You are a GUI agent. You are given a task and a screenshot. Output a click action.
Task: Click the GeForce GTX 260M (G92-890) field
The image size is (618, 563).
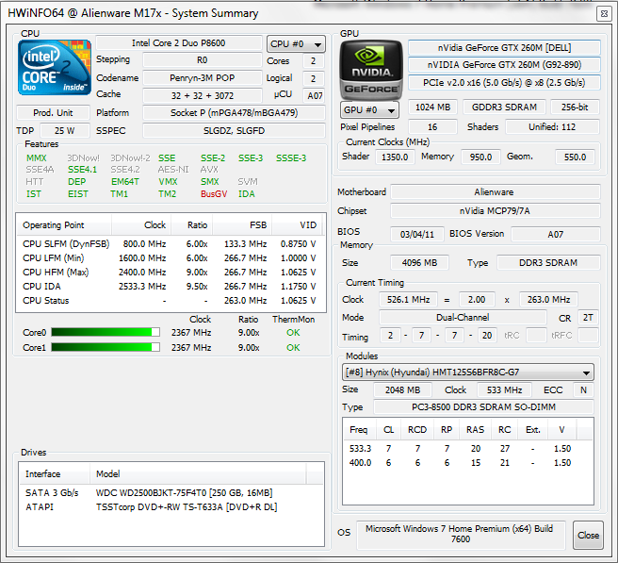(504, 65)
